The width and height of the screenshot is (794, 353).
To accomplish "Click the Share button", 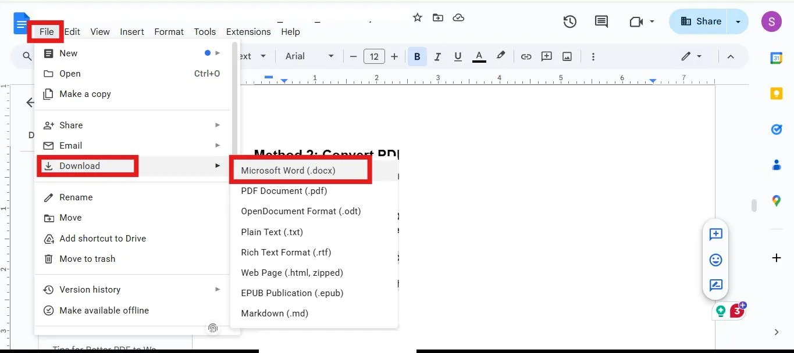I will click(700, 21).
